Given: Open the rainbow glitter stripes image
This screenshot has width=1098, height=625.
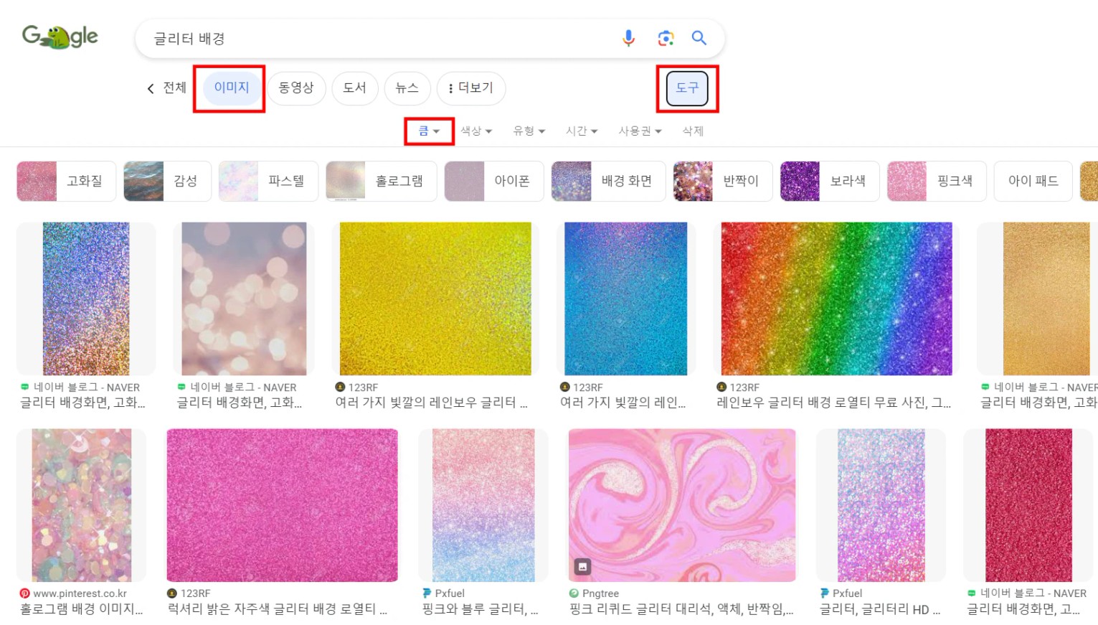Looking at the screenshot, I should [836, 299].
